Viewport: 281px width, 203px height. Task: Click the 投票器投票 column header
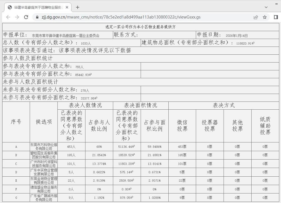[210, 126]
